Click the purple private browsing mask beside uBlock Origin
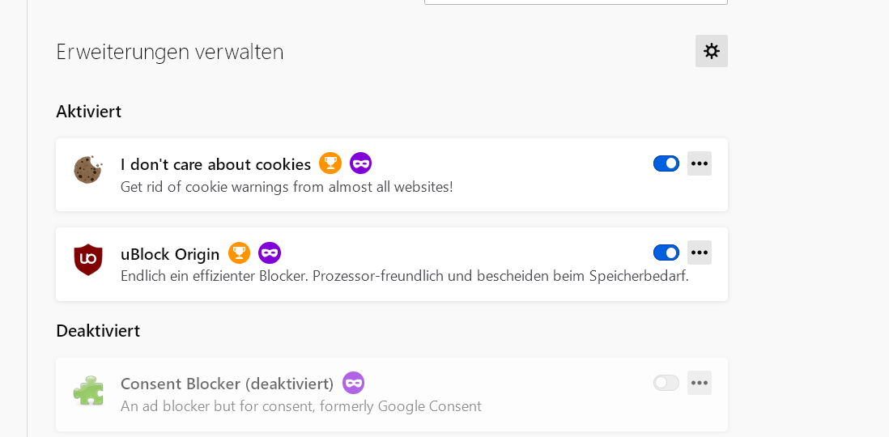The image size is (889, 437). coord(270,253)
